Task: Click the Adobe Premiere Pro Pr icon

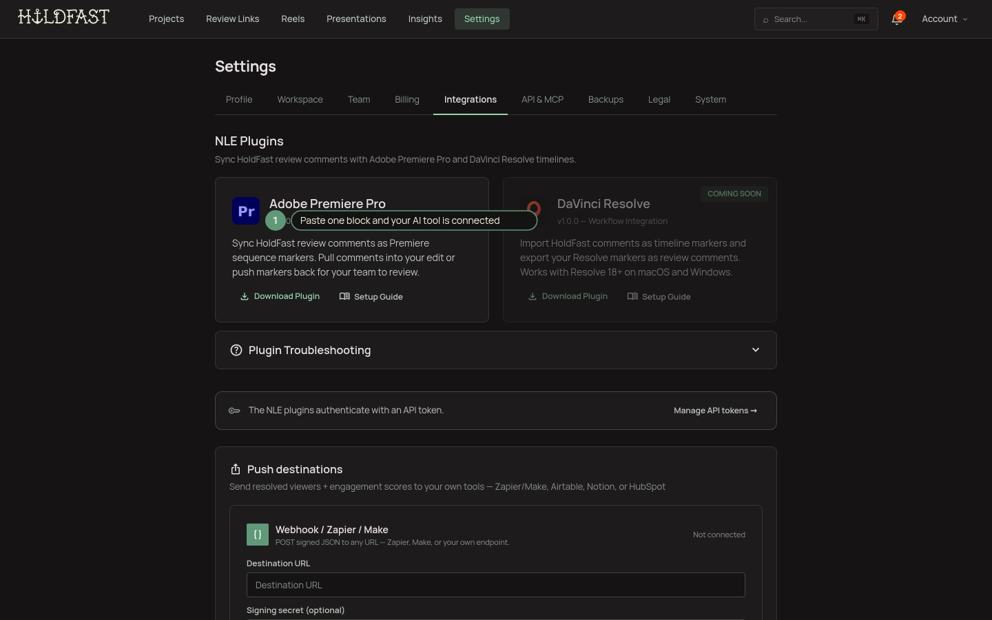Action: (246, 211)
